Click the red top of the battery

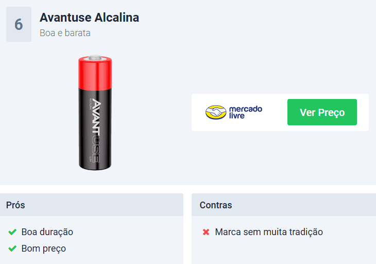[95, 73]
